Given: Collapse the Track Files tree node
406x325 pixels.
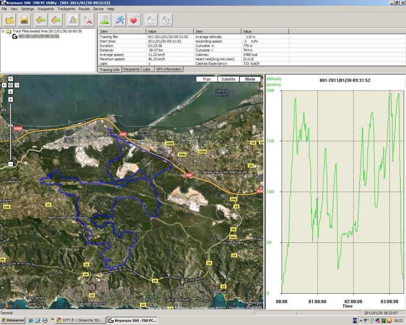Looking at the screenshot, I should (x=3, y=31).
